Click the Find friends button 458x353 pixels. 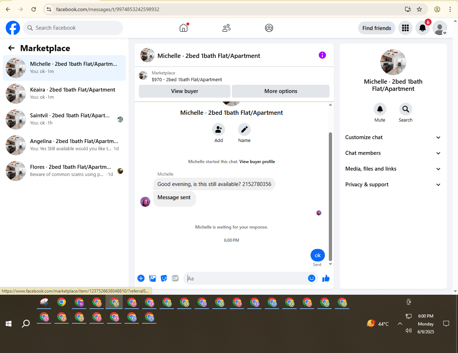tap(377, 28)
